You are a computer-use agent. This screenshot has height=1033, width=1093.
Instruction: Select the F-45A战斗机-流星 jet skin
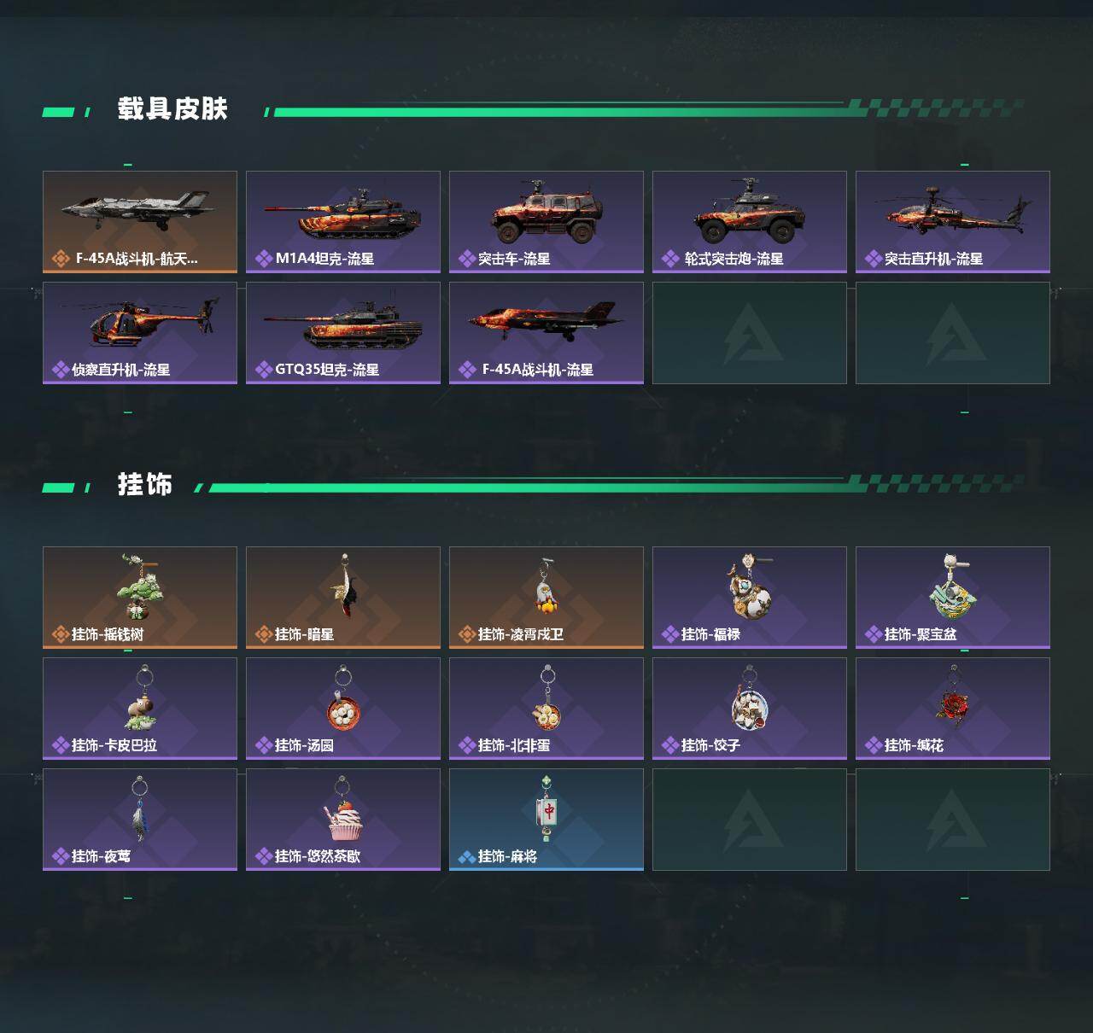(546, 333)
